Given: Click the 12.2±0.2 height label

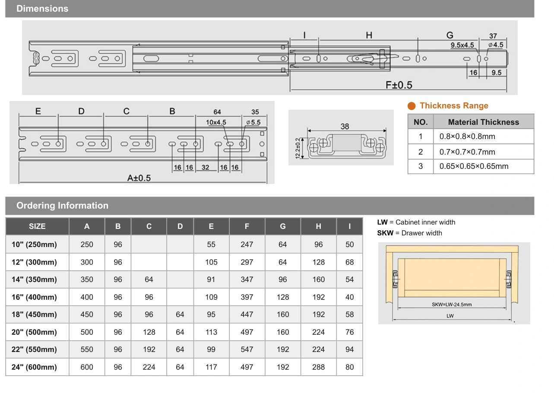Looking at the screenshot, I should click(298, 149).
